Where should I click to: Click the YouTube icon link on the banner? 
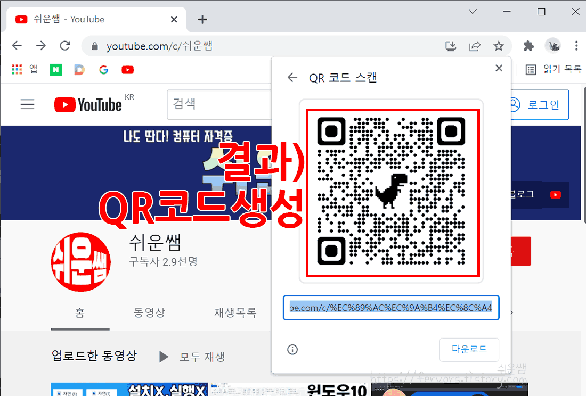point(555,194)
